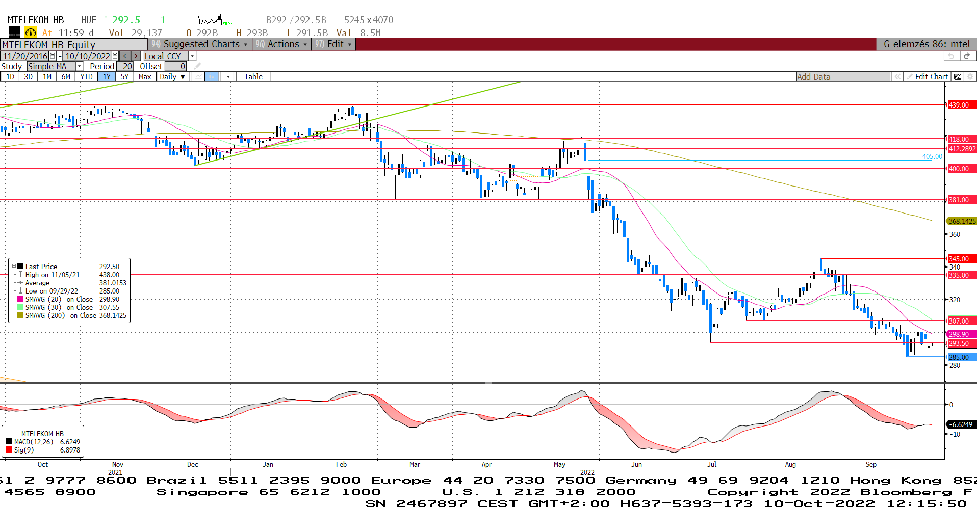This screenshot has height=532, width=977.
Task: Click the 345.00 price level label
Action: (x=962, y=259)
